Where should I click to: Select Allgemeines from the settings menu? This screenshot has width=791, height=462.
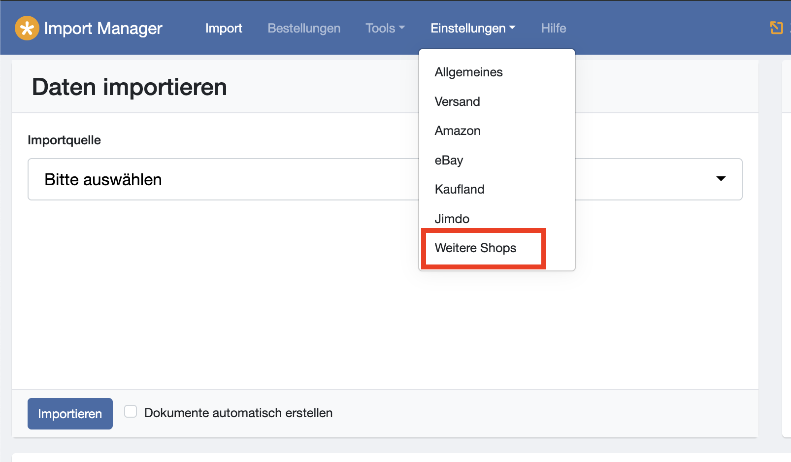click(x=468, y=72)
